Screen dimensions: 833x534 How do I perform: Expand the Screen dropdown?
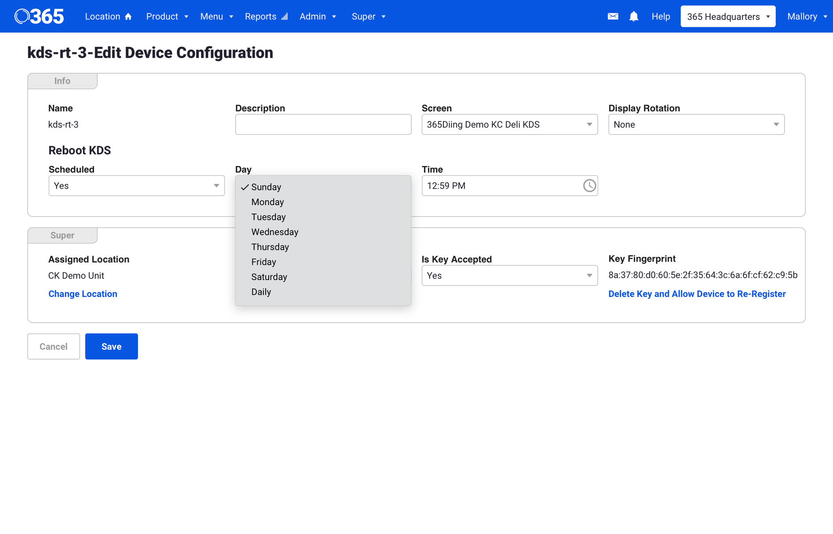coord(509,124)
